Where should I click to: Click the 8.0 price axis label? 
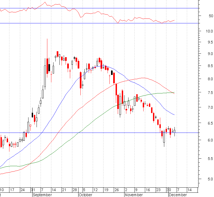click(x=210, y=79)
